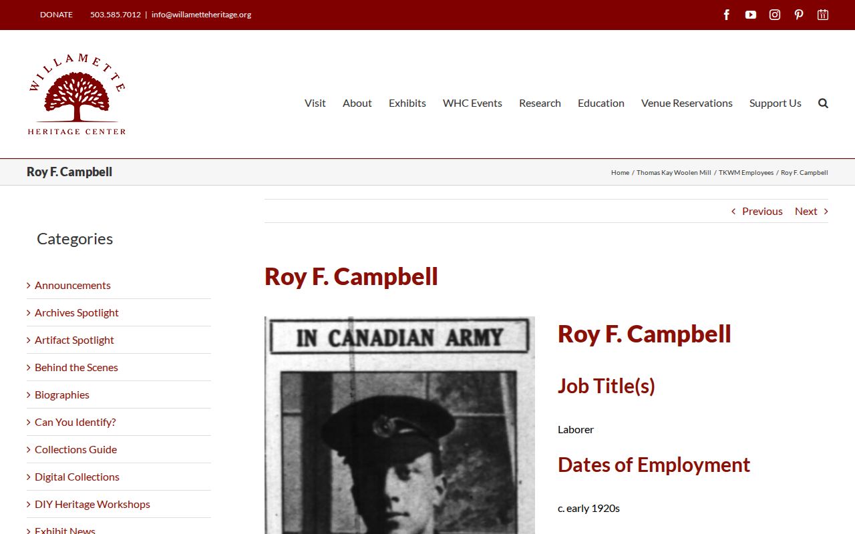The image size is (855, 534).
Task: Go to Thomas Kay Woolen Mill breadcrumb
Action: coord(674,172)
